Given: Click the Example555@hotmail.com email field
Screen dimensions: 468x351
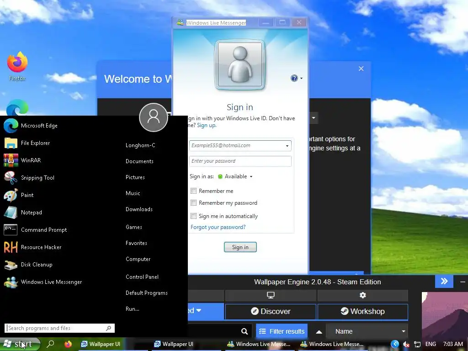Looking at the screenshot, I should coord(240,146).
